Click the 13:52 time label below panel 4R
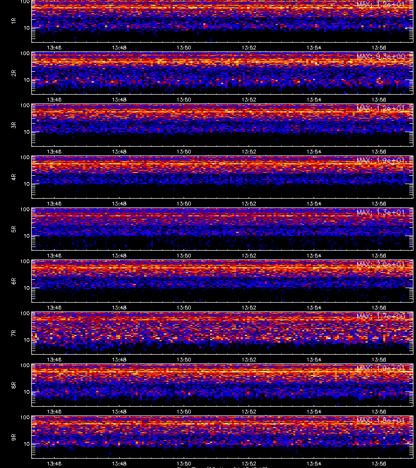Screen dimensions: 416x468 tap(249, 203)
